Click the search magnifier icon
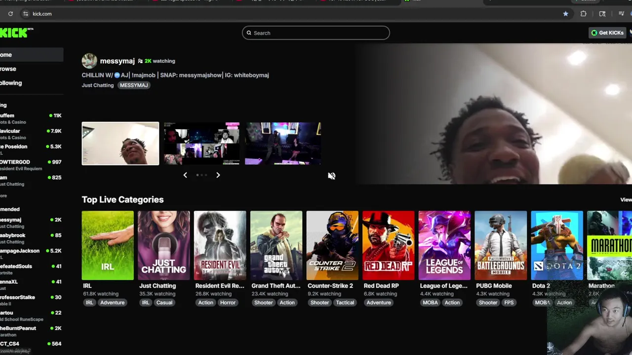632x355 pixels. [249, 33]
